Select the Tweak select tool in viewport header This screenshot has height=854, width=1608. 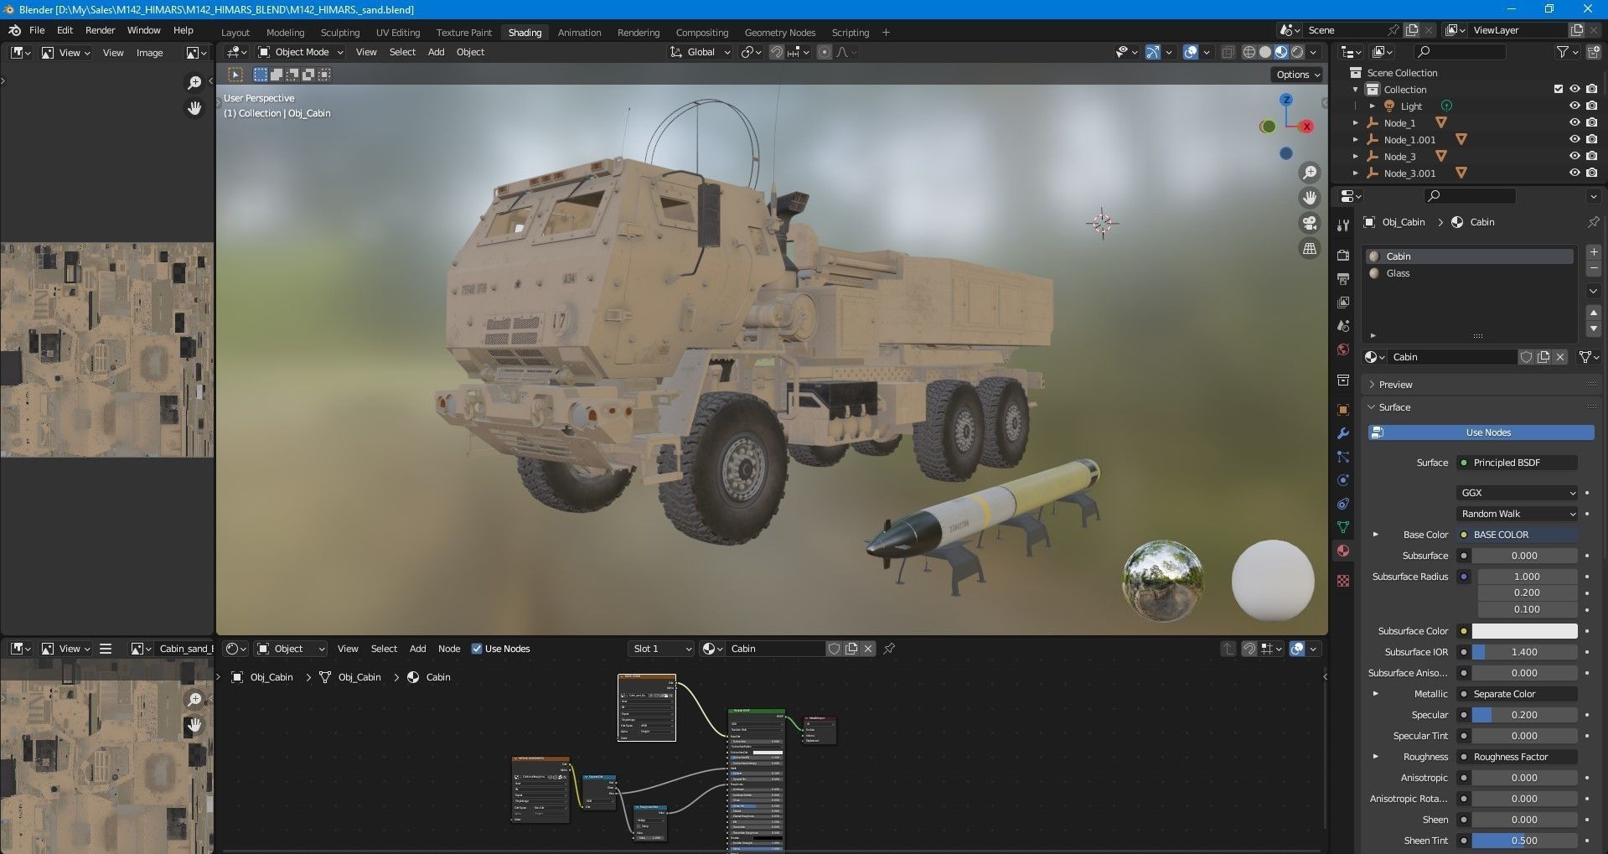pyautogui.click(x=236, y=75)
